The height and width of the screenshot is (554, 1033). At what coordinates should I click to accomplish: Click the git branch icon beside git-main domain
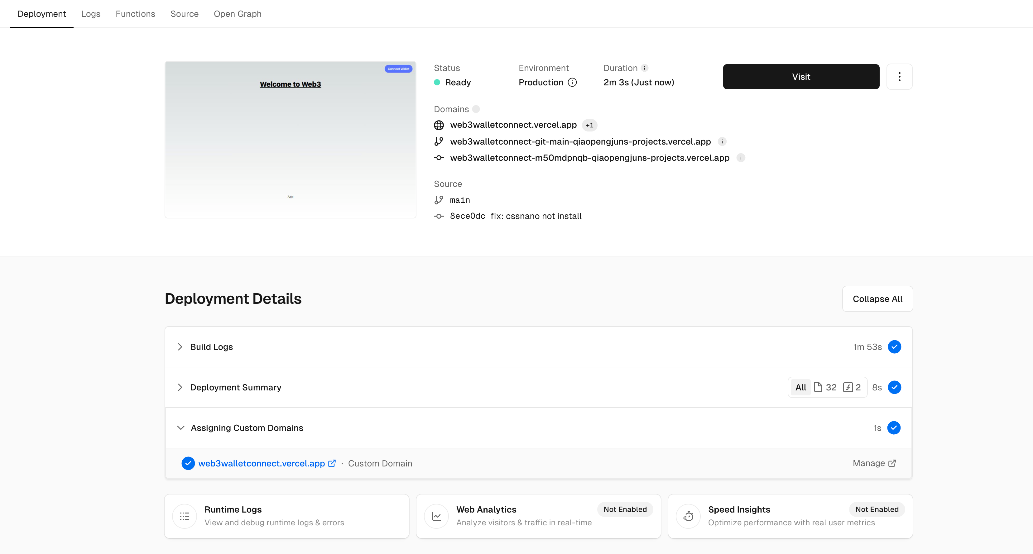[439, 141]
